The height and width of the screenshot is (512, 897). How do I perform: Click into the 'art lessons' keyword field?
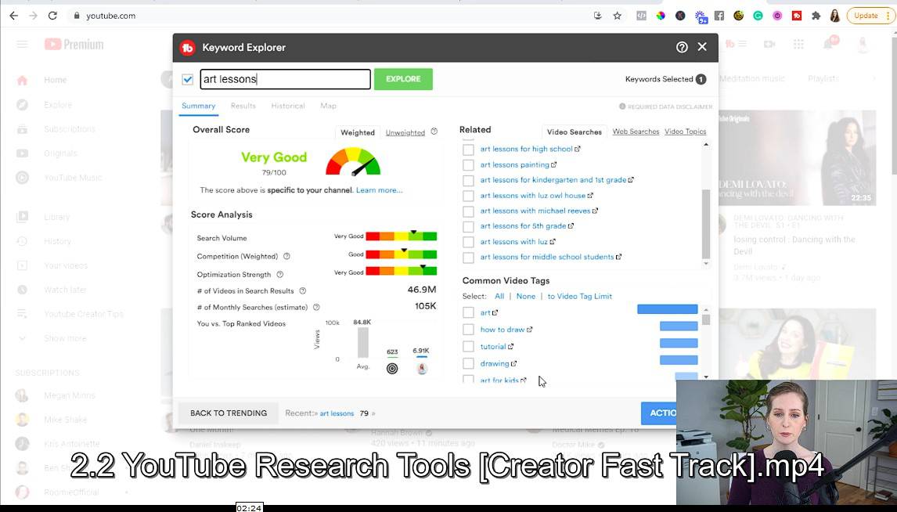point(285,79)
